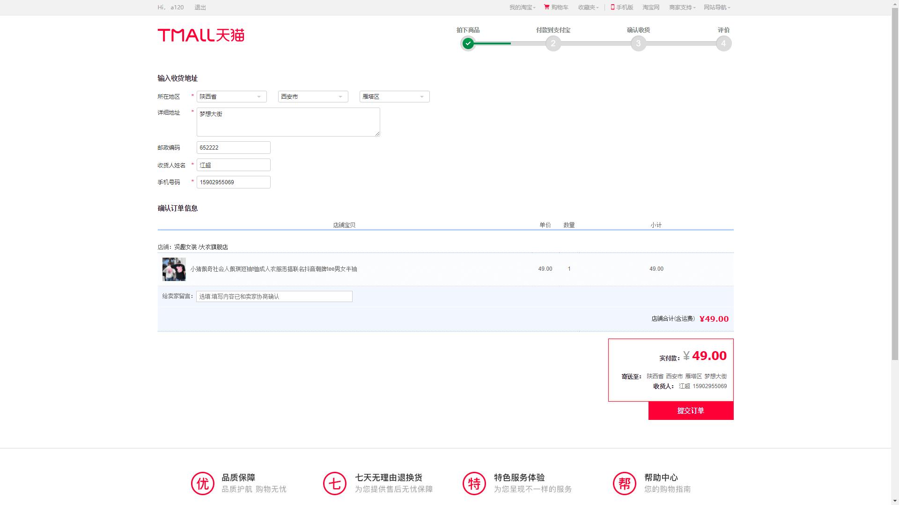The image size is (899, 505).
Task: Click the 优 品质保障 badge icon
Action: click(x=202, y=483)
